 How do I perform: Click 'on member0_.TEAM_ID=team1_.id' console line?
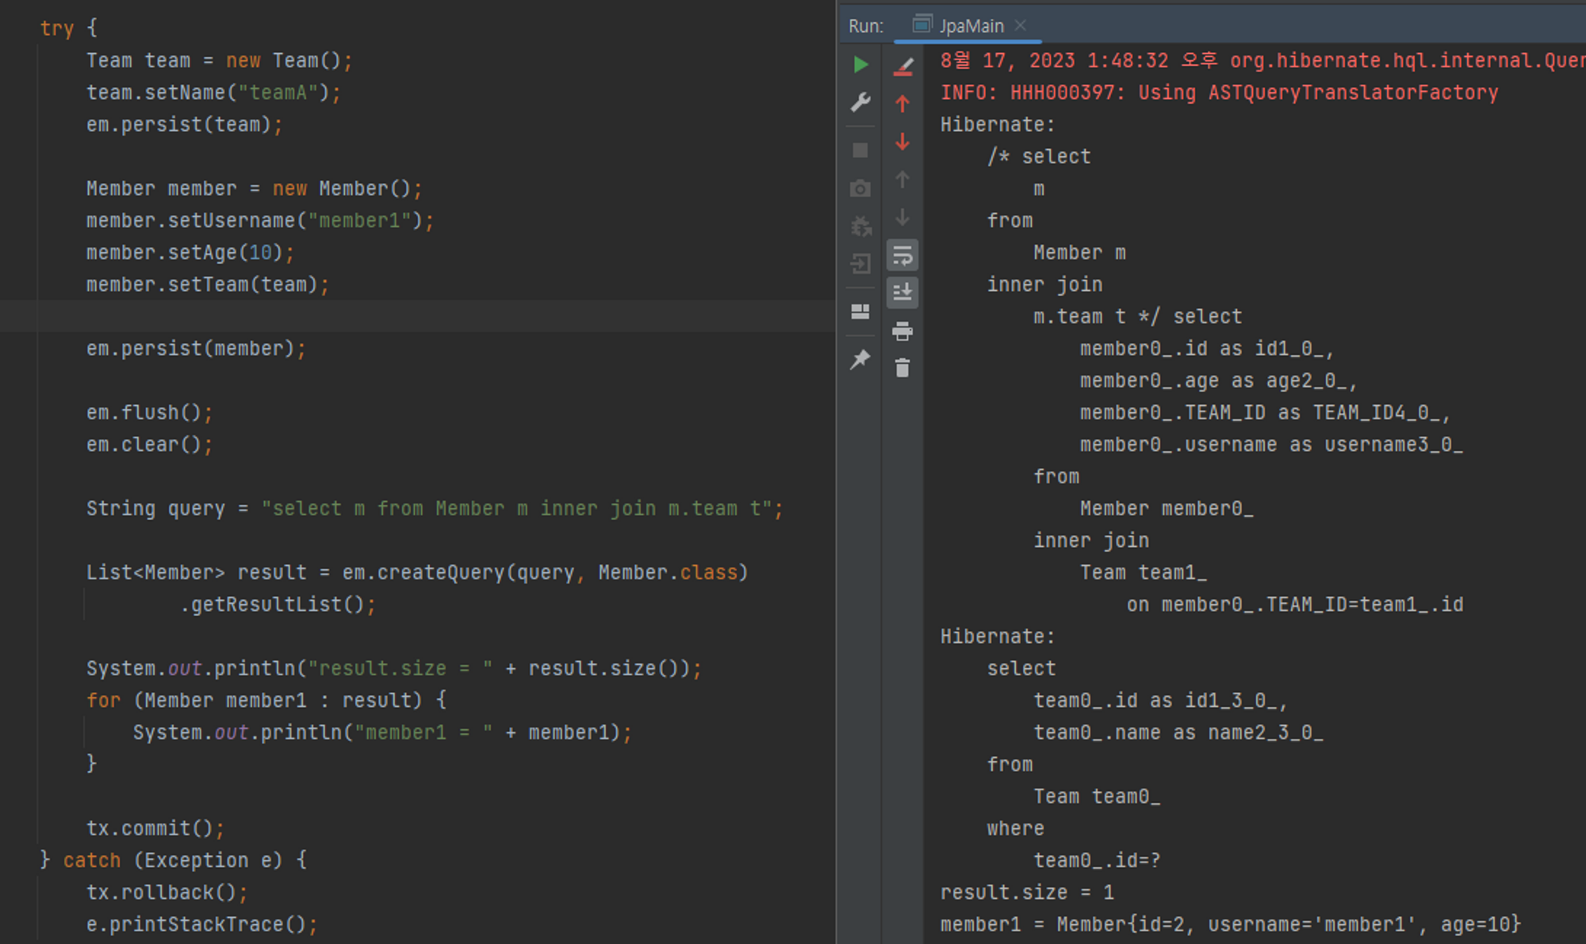pos(1295,604)
